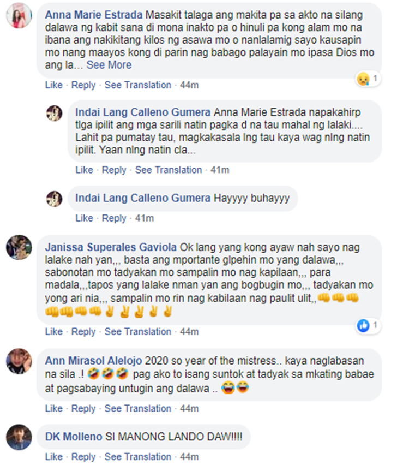Screen dimensions: 409x471
Task: Like the Hayyyy buhayyy reply
Action: tap(84, 218)
